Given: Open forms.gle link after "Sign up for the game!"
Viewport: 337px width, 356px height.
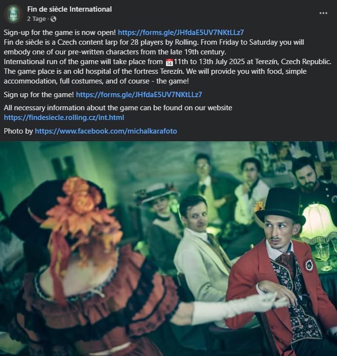Looking at the screenshot, I should click(x=139, y=95).
